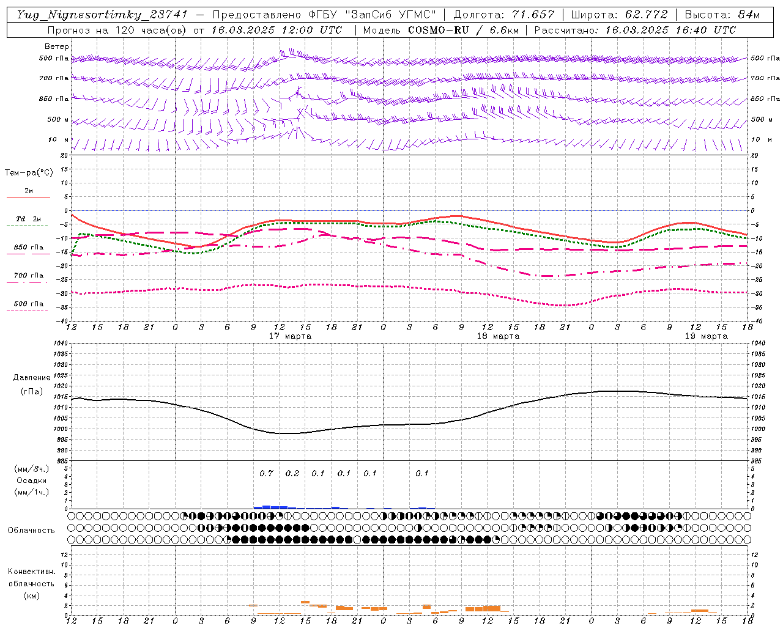Click the Широта: 62.772 value

tap(620, 15)
